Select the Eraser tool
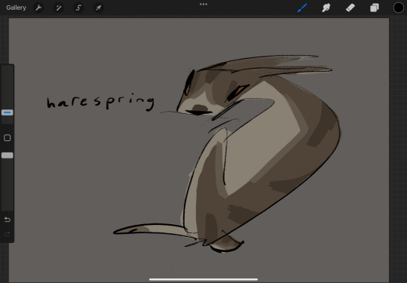Viewport: 407px width, 283px height. point(350,8)
